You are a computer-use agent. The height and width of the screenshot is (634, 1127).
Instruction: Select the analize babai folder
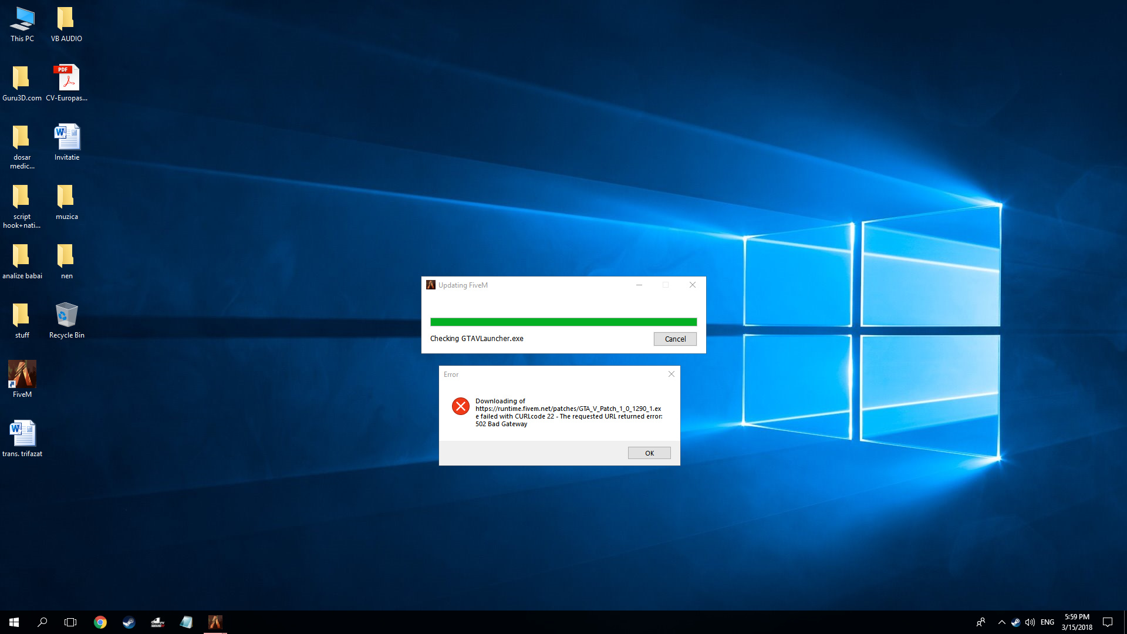[22, 262]
